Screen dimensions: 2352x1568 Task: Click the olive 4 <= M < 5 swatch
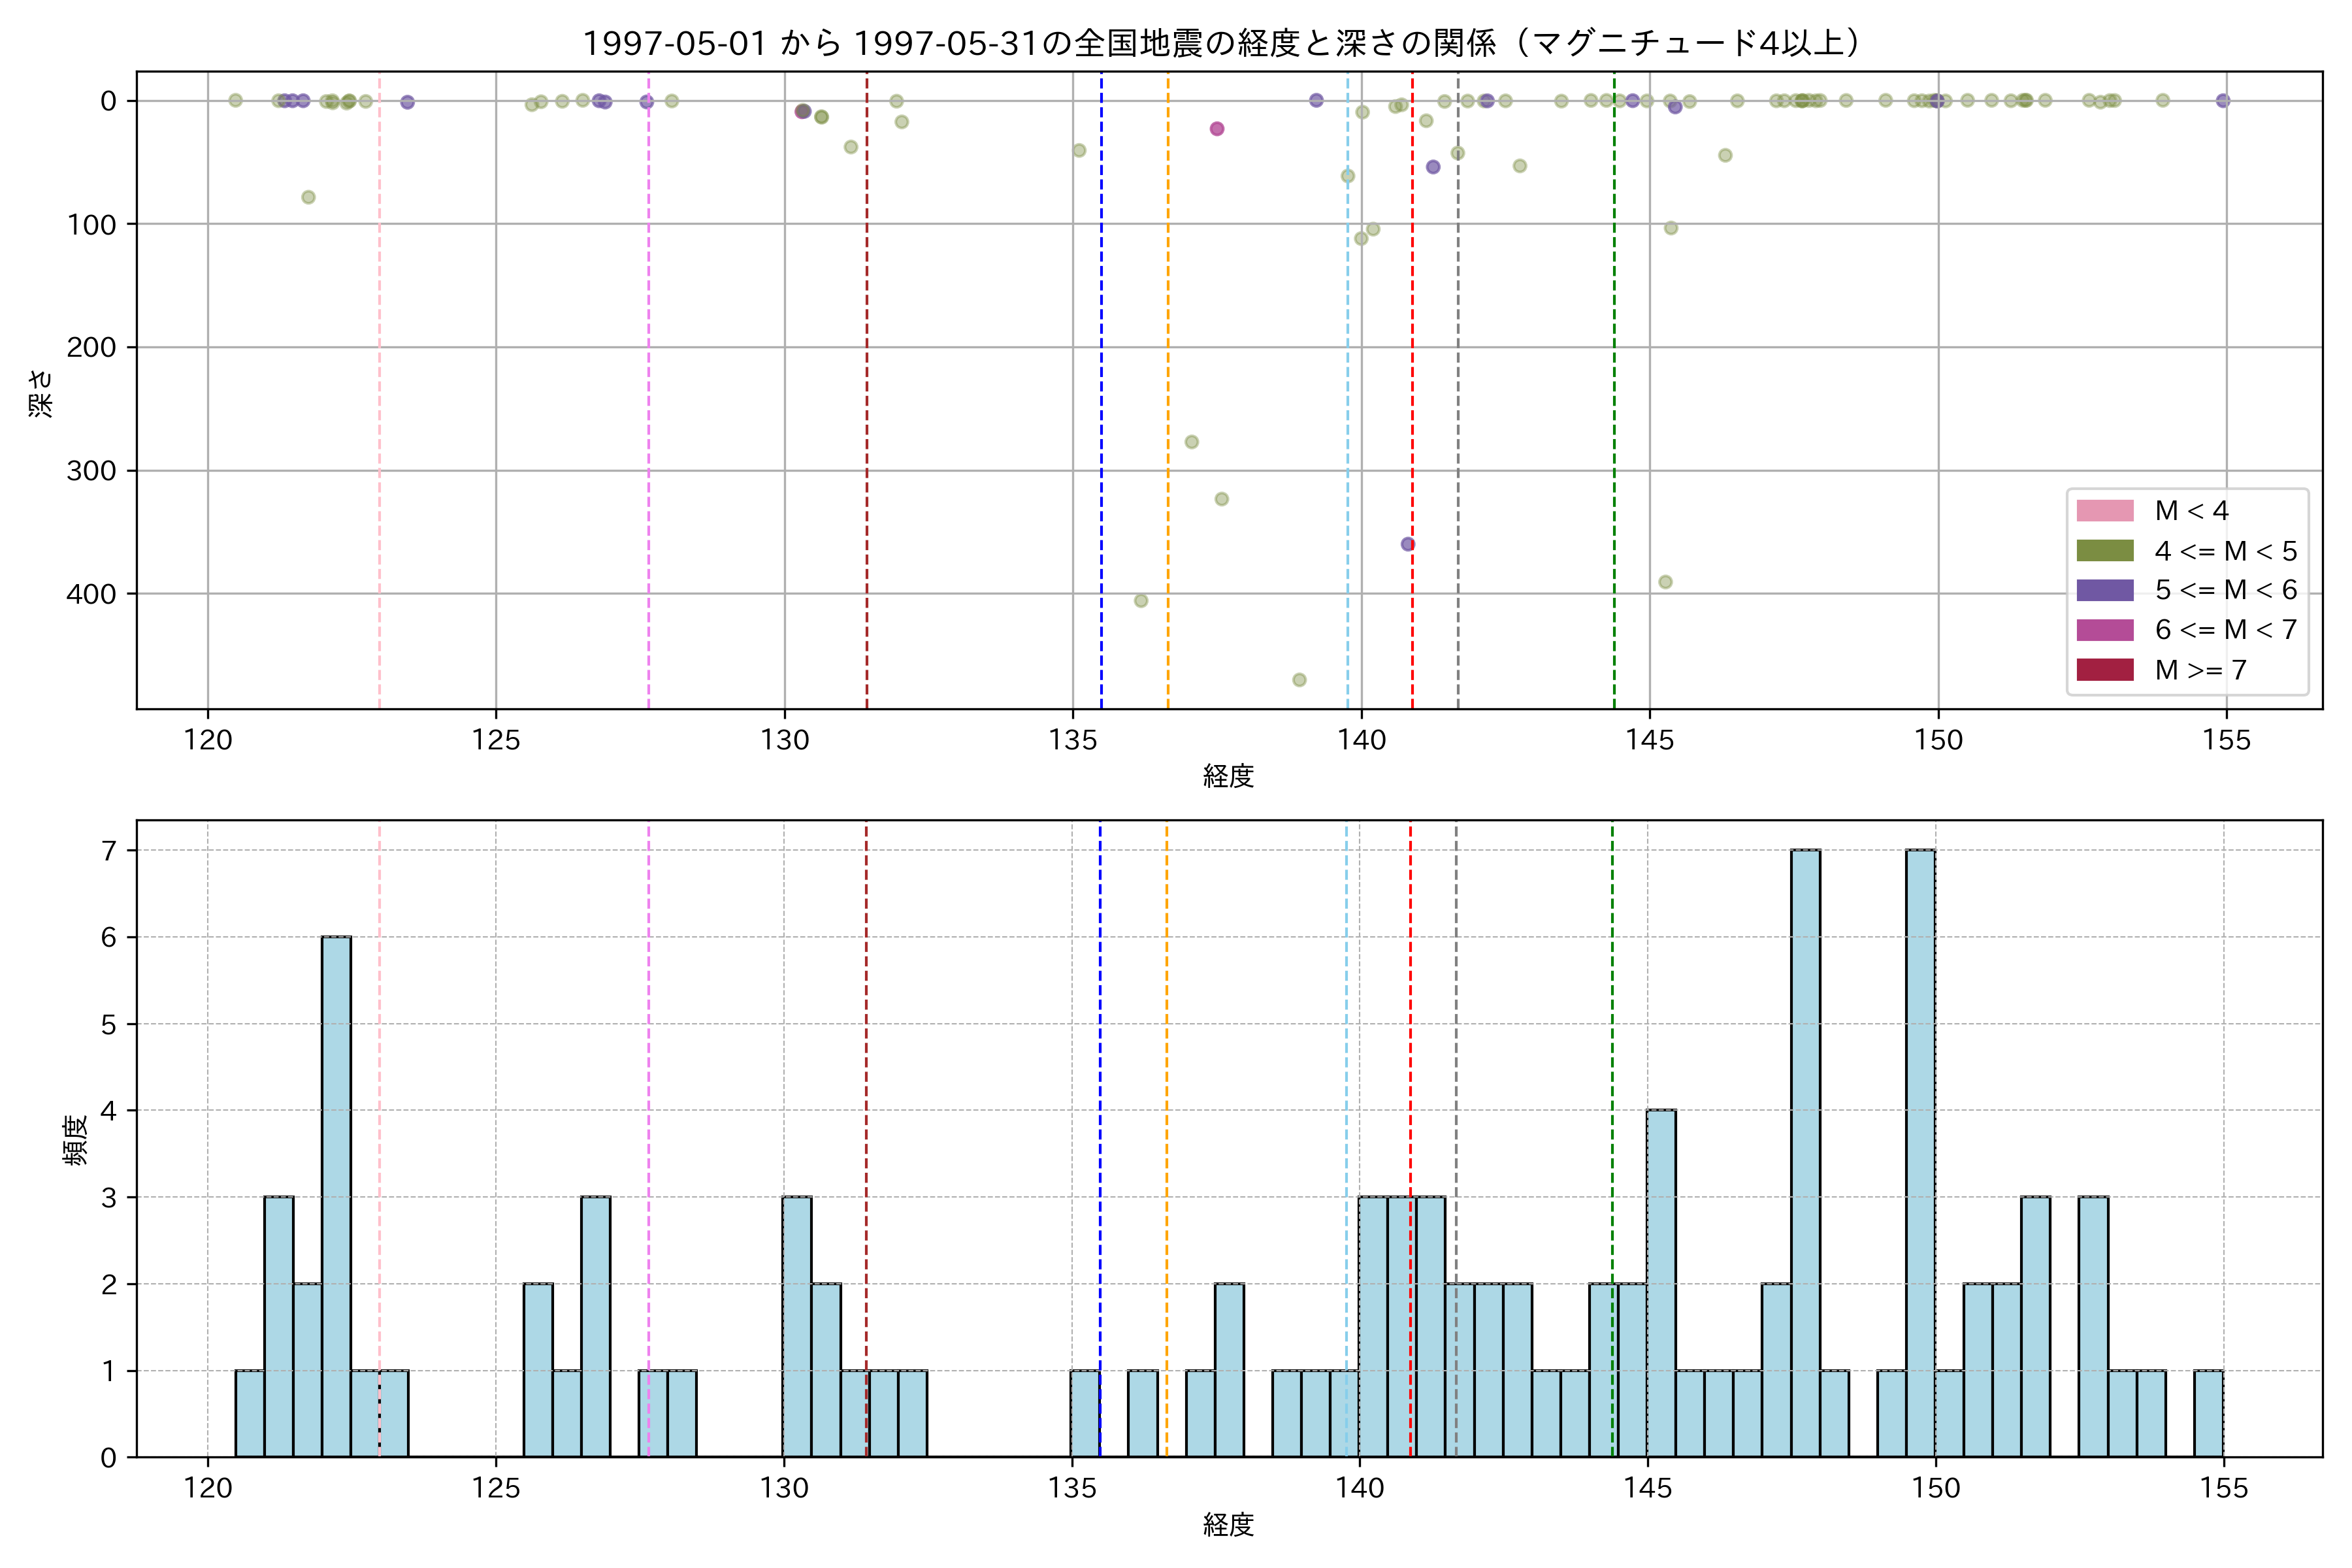pos(2104,551)
